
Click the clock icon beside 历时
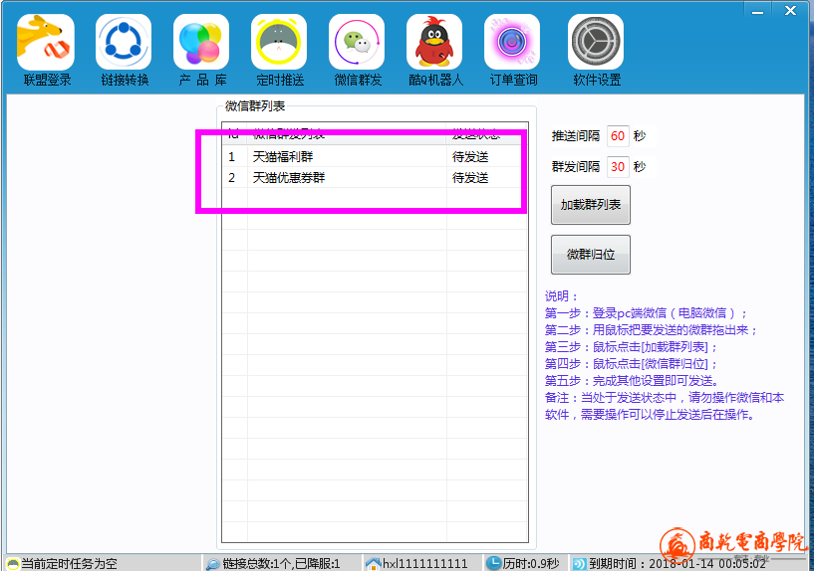pos(494,563)
